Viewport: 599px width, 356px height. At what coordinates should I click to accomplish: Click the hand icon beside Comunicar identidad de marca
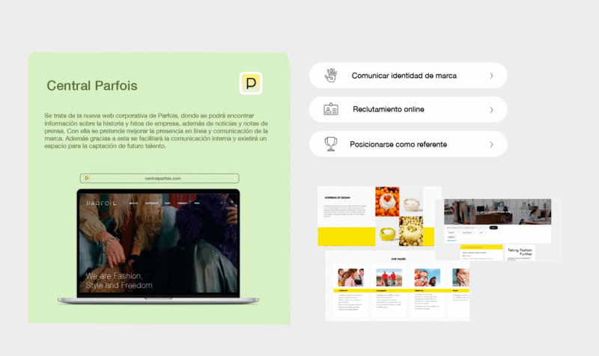coord(331,76)
